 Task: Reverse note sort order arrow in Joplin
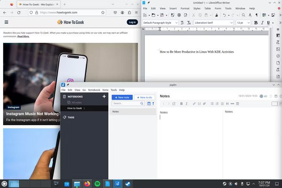(x=153, y=103)
